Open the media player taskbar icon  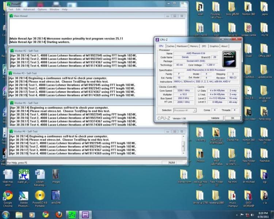[x=32, y=215]
